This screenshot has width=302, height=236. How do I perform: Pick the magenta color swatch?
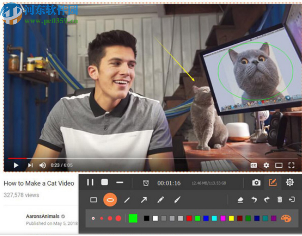tap(223, 218)
